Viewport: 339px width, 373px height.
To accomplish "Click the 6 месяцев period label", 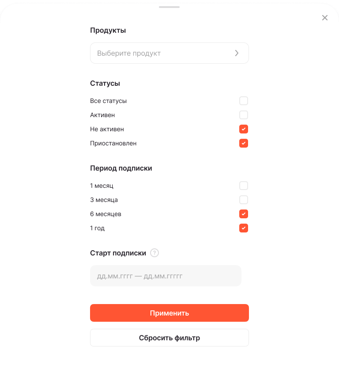I will 105,214.
